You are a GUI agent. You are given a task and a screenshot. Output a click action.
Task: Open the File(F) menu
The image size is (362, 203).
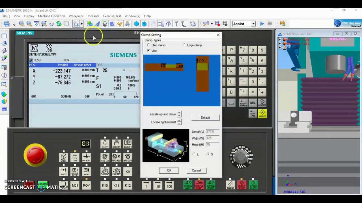click(6, 16)
